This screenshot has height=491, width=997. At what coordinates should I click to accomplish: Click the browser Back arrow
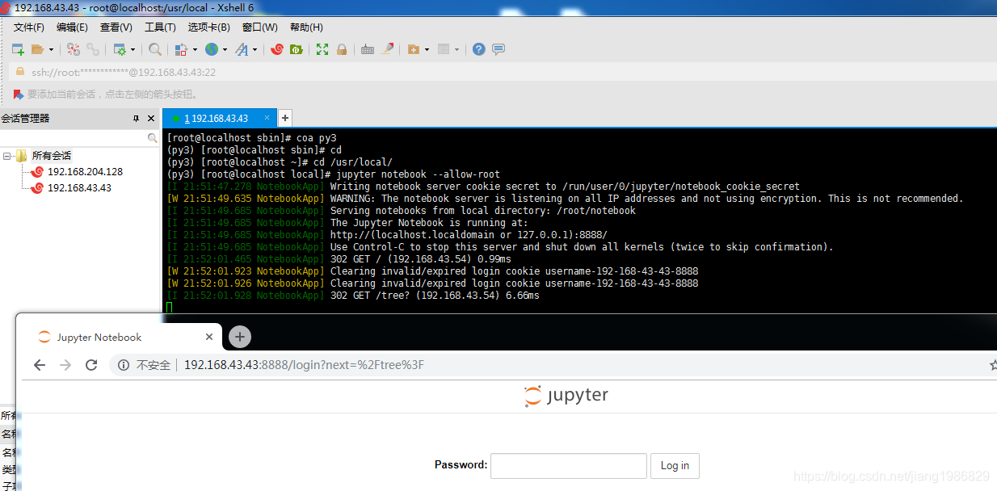[40, 365]
